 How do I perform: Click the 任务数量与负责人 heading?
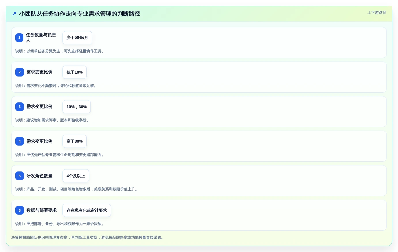[x=42, y=38]
